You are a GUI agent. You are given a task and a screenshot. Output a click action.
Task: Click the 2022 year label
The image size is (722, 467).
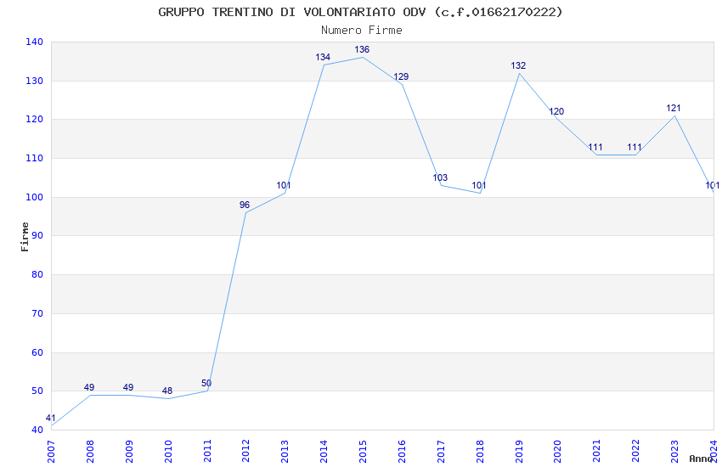636,452
